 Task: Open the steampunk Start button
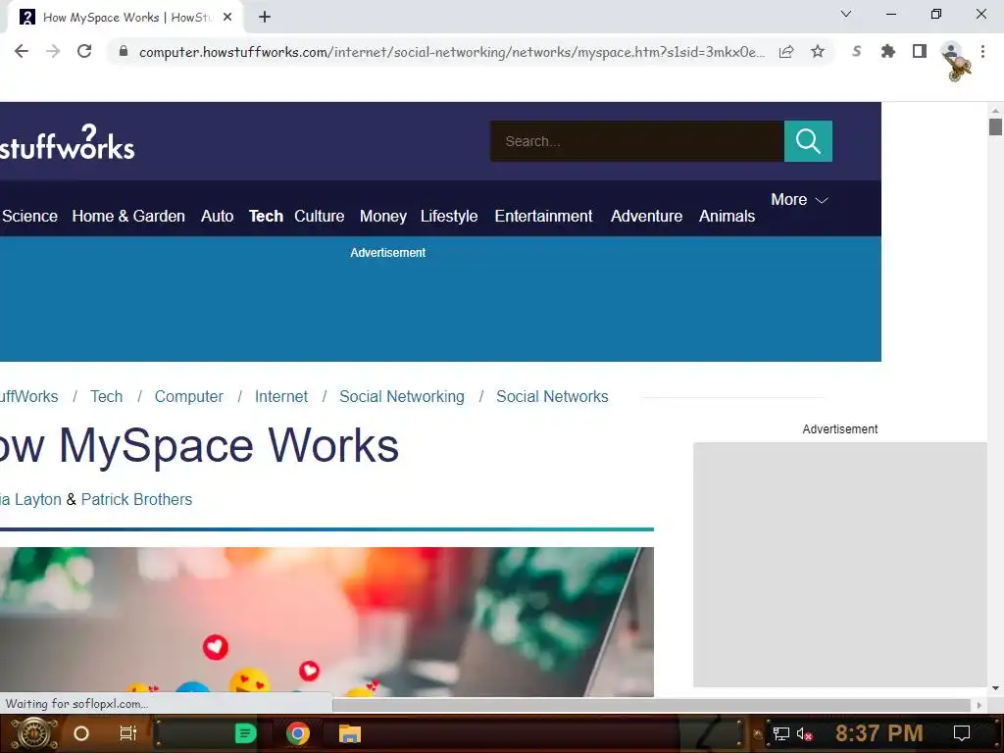point(33,733)
